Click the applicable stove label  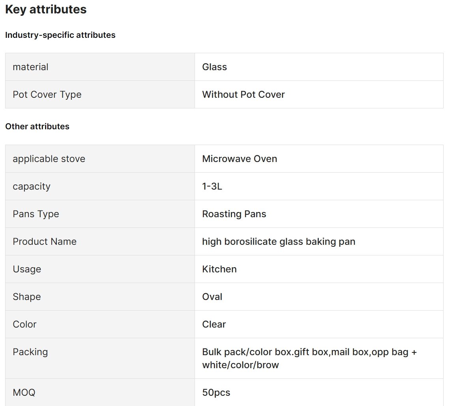pyautogui.click(x=49, y=159)
